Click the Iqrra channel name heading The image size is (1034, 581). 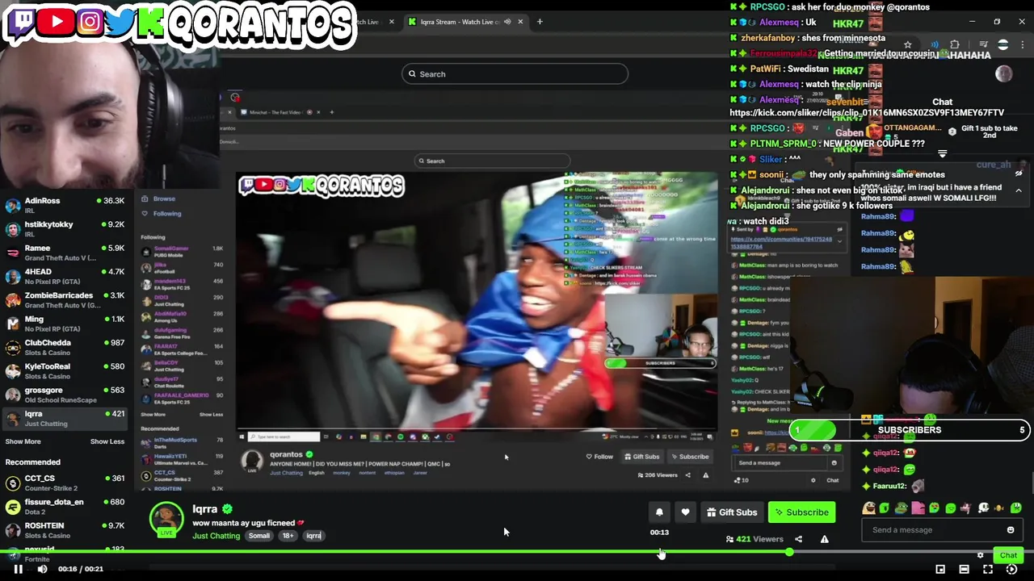205,509
